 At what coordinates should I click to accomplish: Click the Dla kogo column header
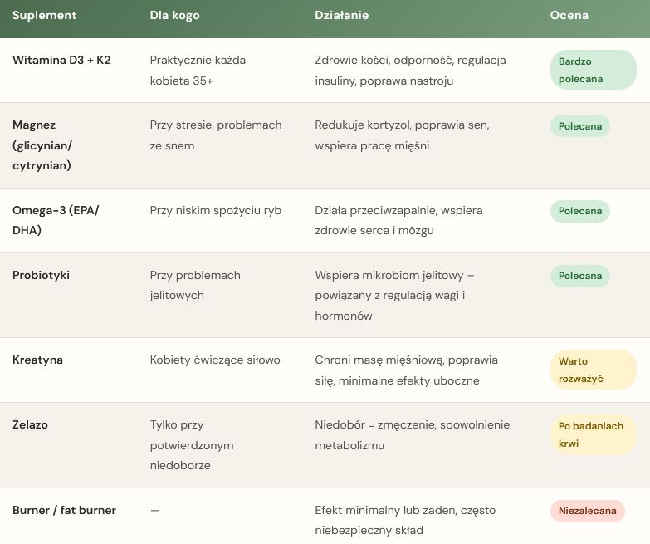(x=174, y=16)
